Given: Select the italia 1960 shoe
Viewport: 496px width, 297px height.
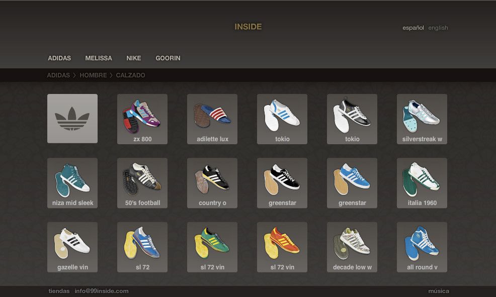Looking at the screenshot, I should point(422,183).
